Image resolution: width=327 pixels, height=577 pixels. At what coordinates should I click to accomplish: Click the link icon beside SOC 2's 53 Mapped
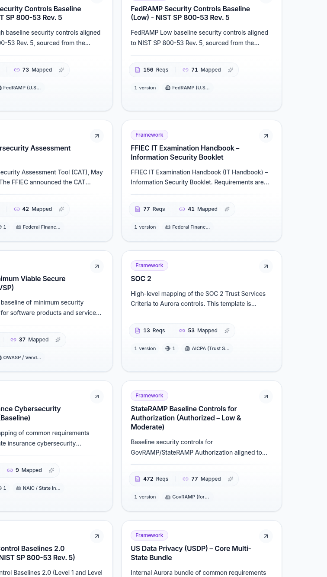coord(182,331)
